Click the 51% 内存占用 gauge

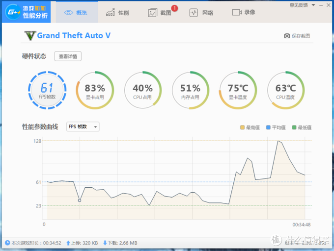pos(190,90)
